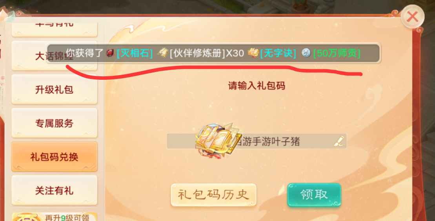Click the green [50万师贡] reward text

tap(337, 53)
